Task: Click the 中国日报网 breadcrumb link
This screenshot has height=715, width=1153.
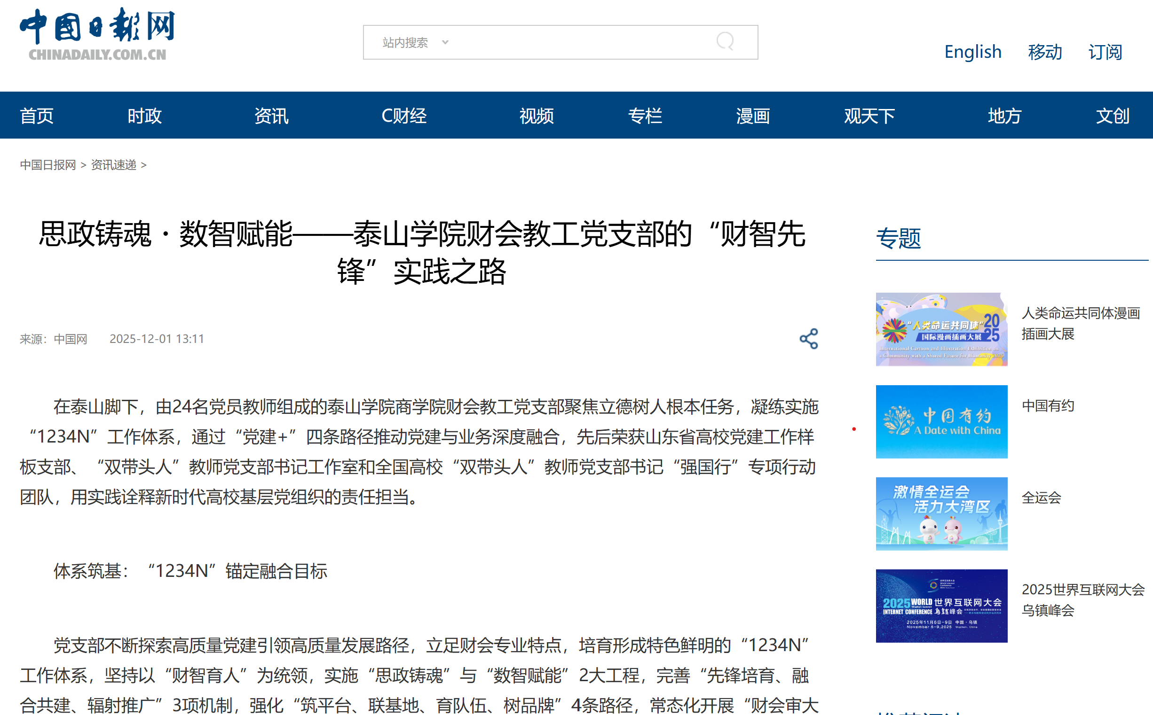Action: [48, 165]
